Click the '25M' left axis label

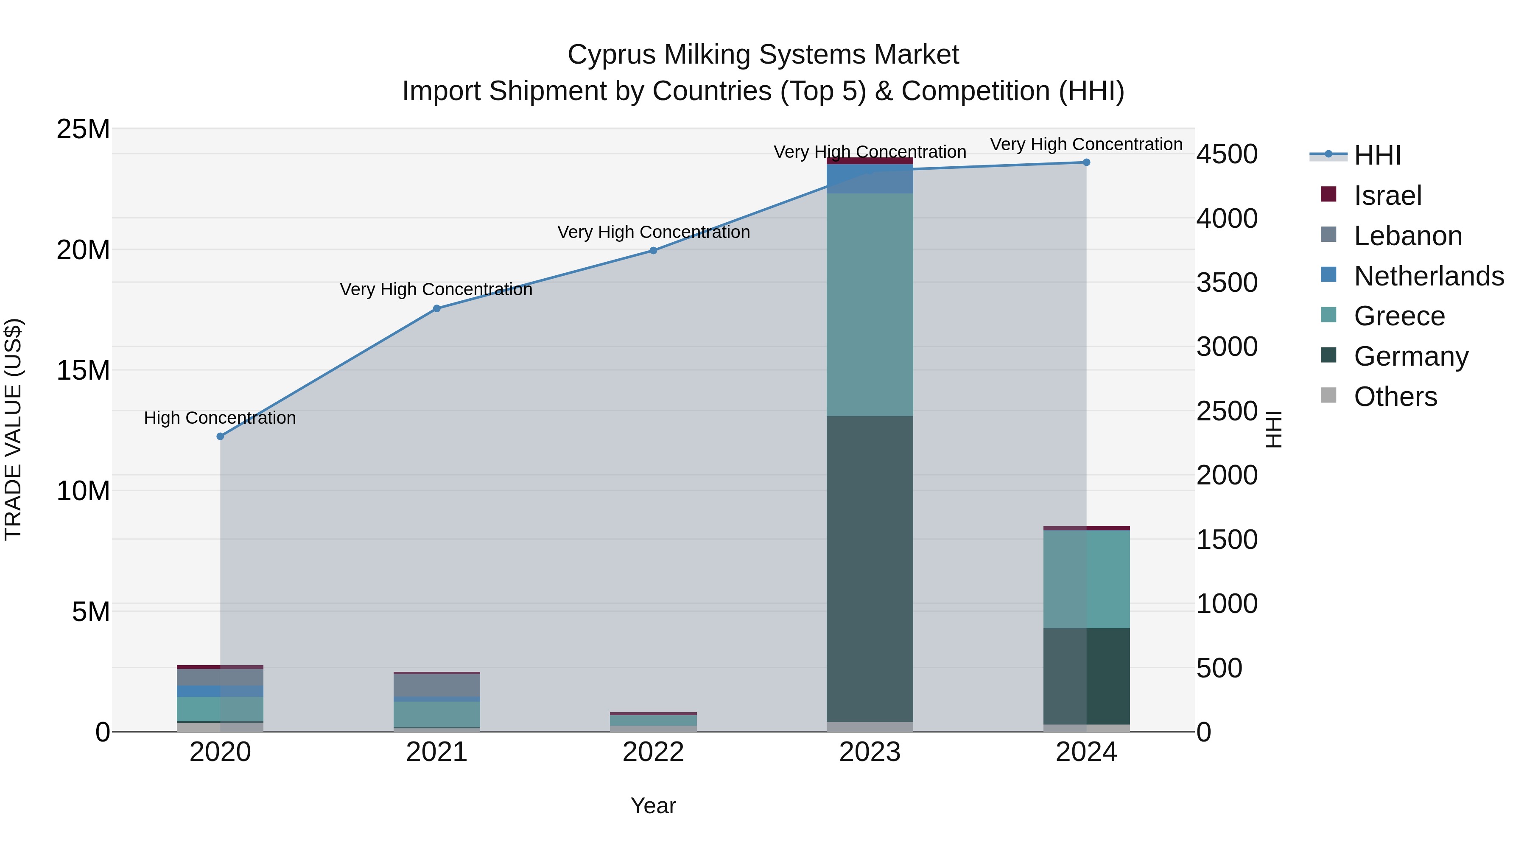83,129
